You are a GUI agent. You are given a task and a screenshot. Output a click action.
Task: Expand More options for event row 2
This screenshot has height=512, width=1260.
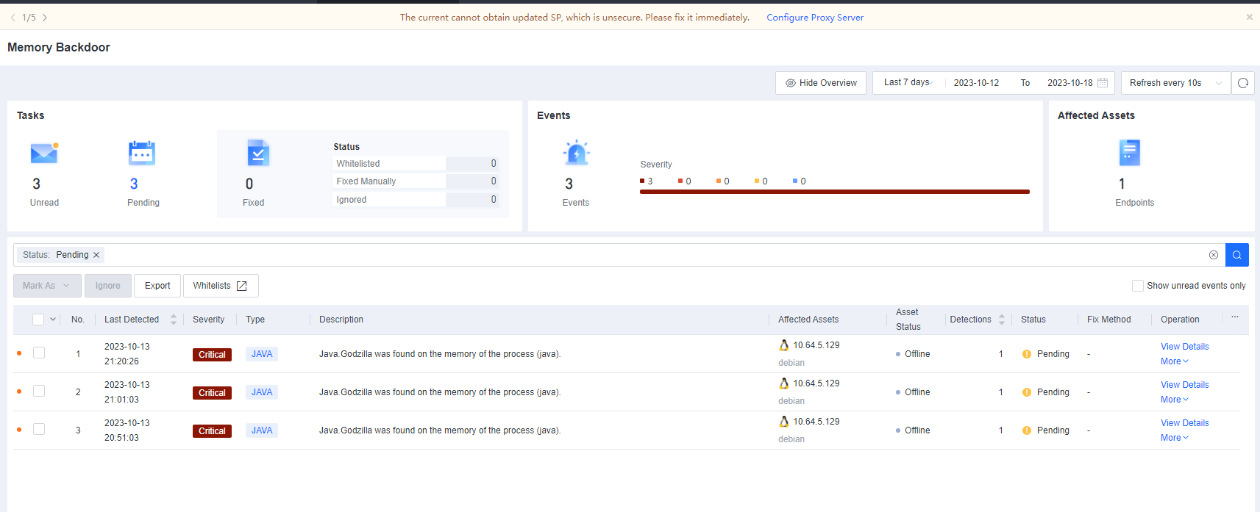1174,400
